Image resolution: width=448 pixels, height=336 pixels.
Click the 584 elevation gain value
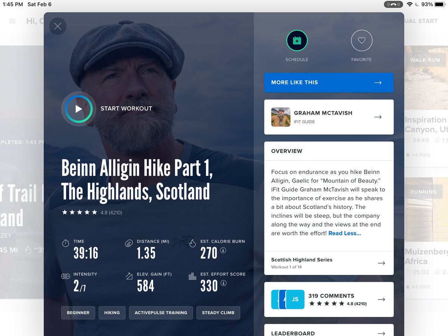click(146, 286)
